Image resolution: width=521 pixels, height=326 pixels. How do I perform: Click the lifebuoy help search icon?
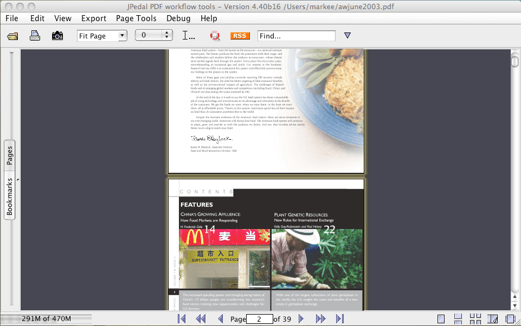coord(215,36)
